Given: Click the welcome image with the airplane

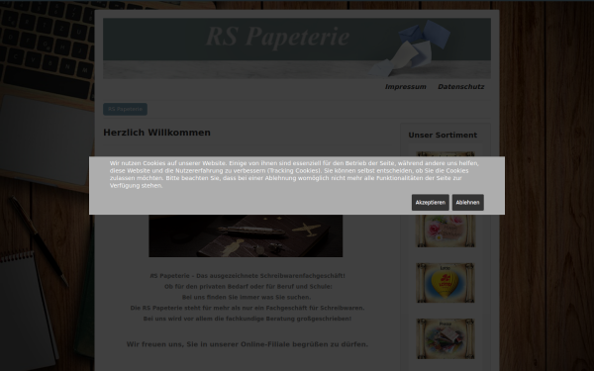Looking at the screenshot, I should click(246, 235).
